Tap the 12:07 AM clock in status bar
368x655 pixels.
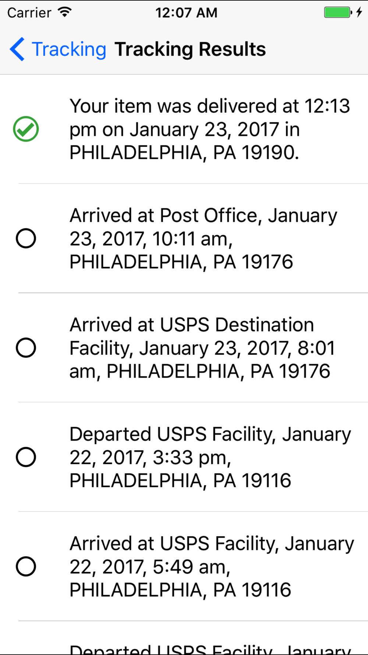[186, 13]
